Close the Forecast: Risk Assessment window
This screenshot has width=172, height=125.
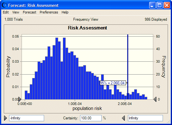167,5
